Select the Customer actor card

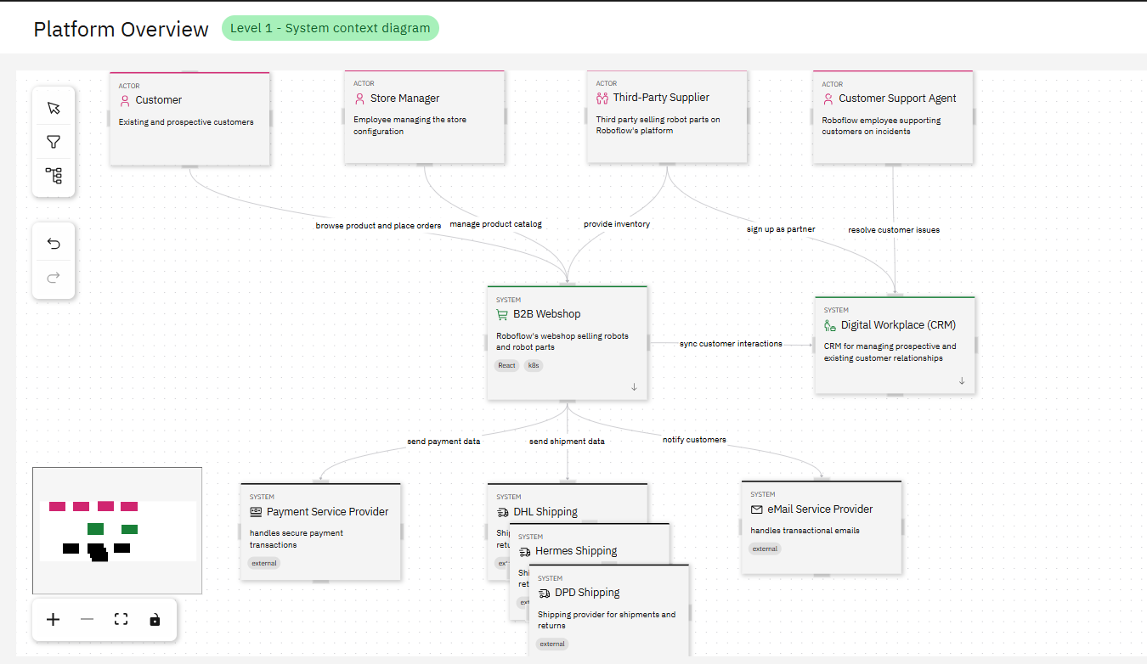pos(189,119)
